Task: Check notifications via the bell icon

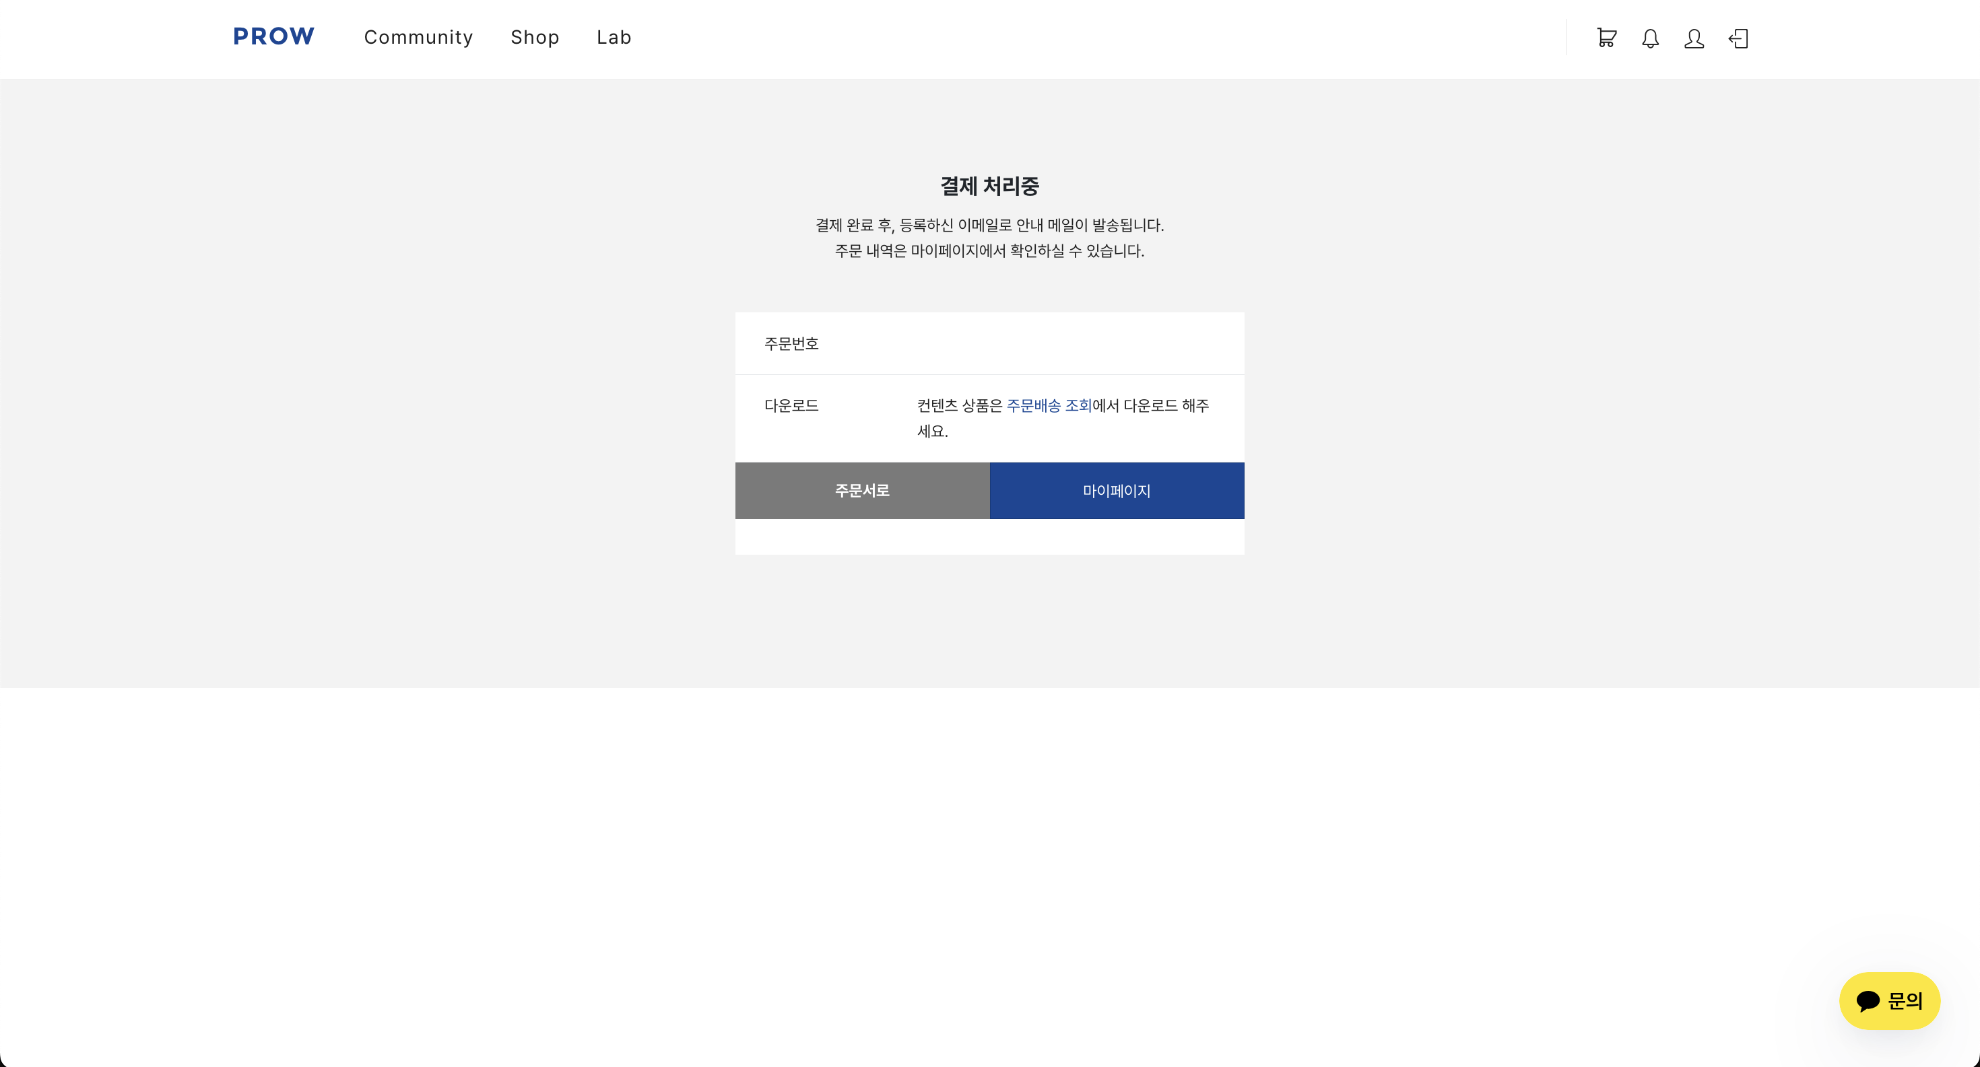Action: pyautogui.click(x=1650, y=38)
